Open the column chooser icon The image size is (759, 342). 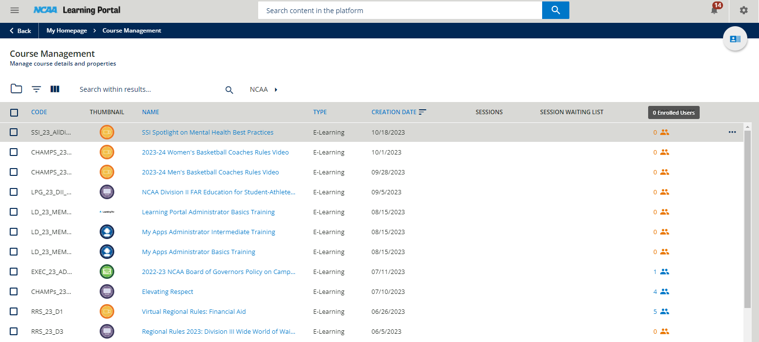(55, 89)
